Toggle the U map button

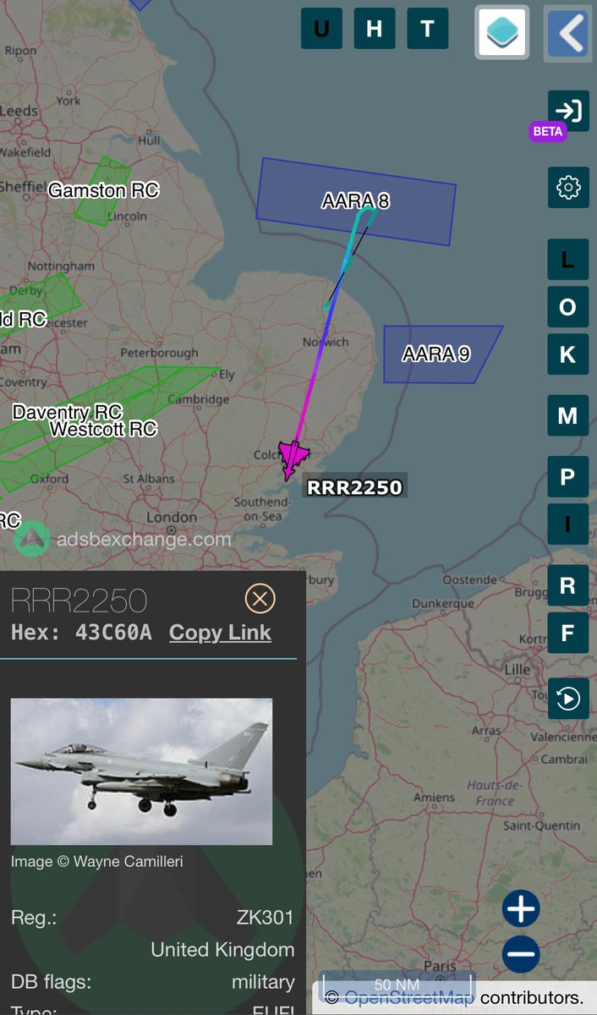click(321, 29)
